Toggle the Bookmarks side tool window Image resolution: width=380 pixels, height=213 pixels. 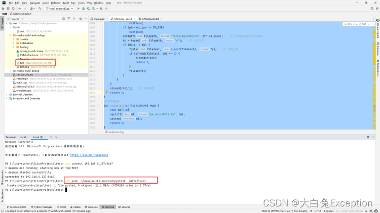click(2, 178)
